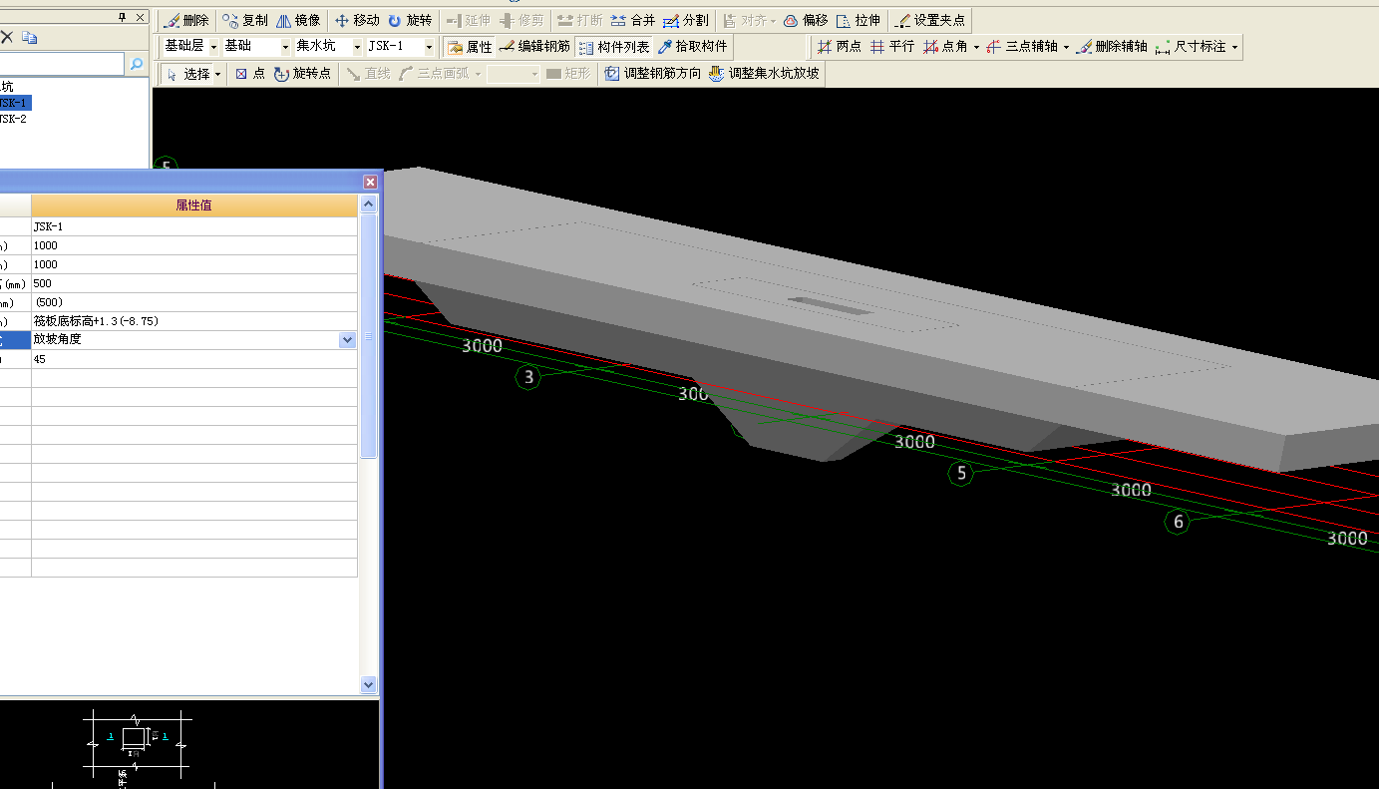Click 删除辅轴 delete auxiliary axis
This screenshot has height=789, width=1379.
click(x=1112, y=47)
